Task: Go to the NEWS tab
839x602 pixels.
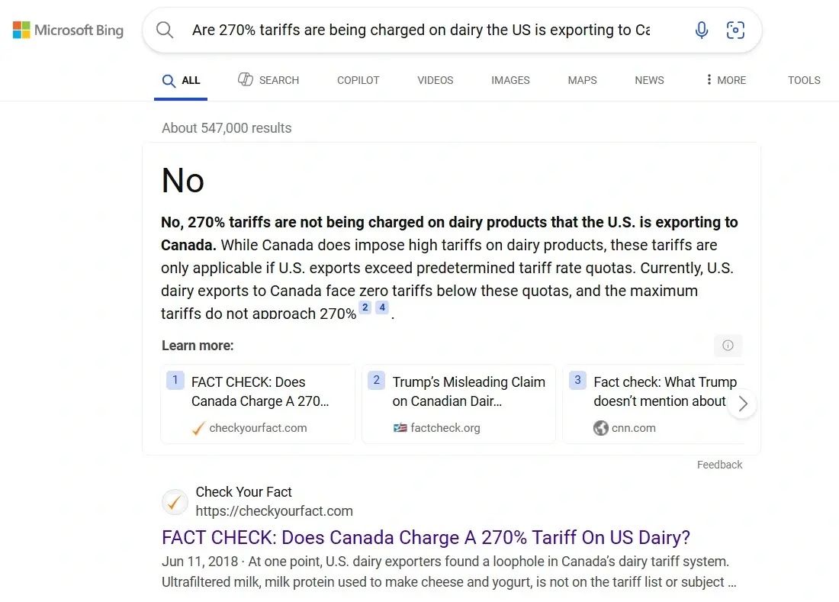Action: (649, 80)
